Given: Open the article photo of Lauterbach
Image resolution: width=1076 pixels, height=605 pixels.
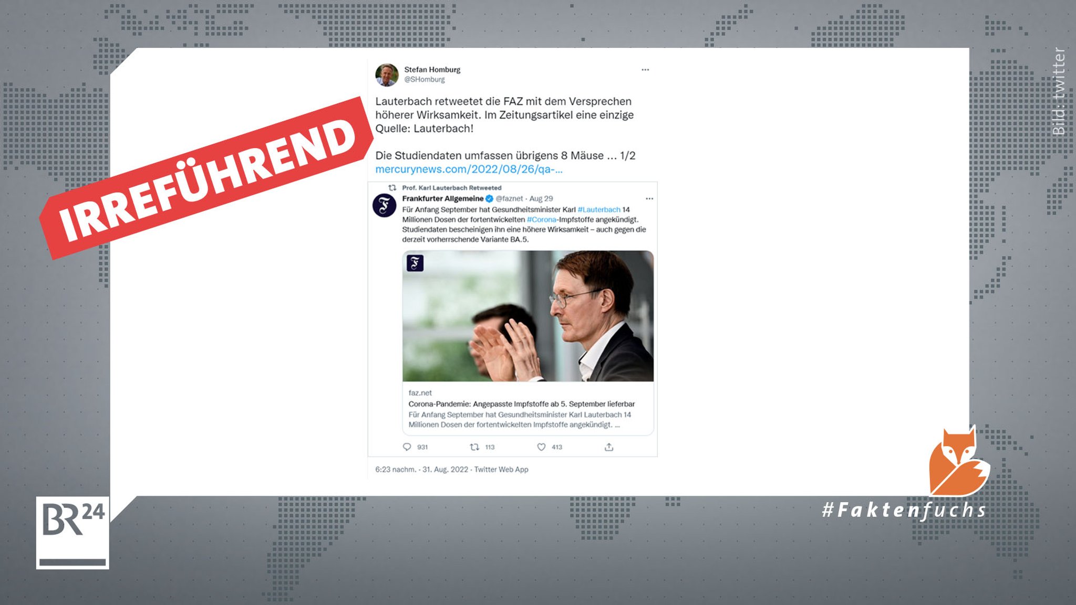Looking at the screenshot, I should click(x=528, y=316).
